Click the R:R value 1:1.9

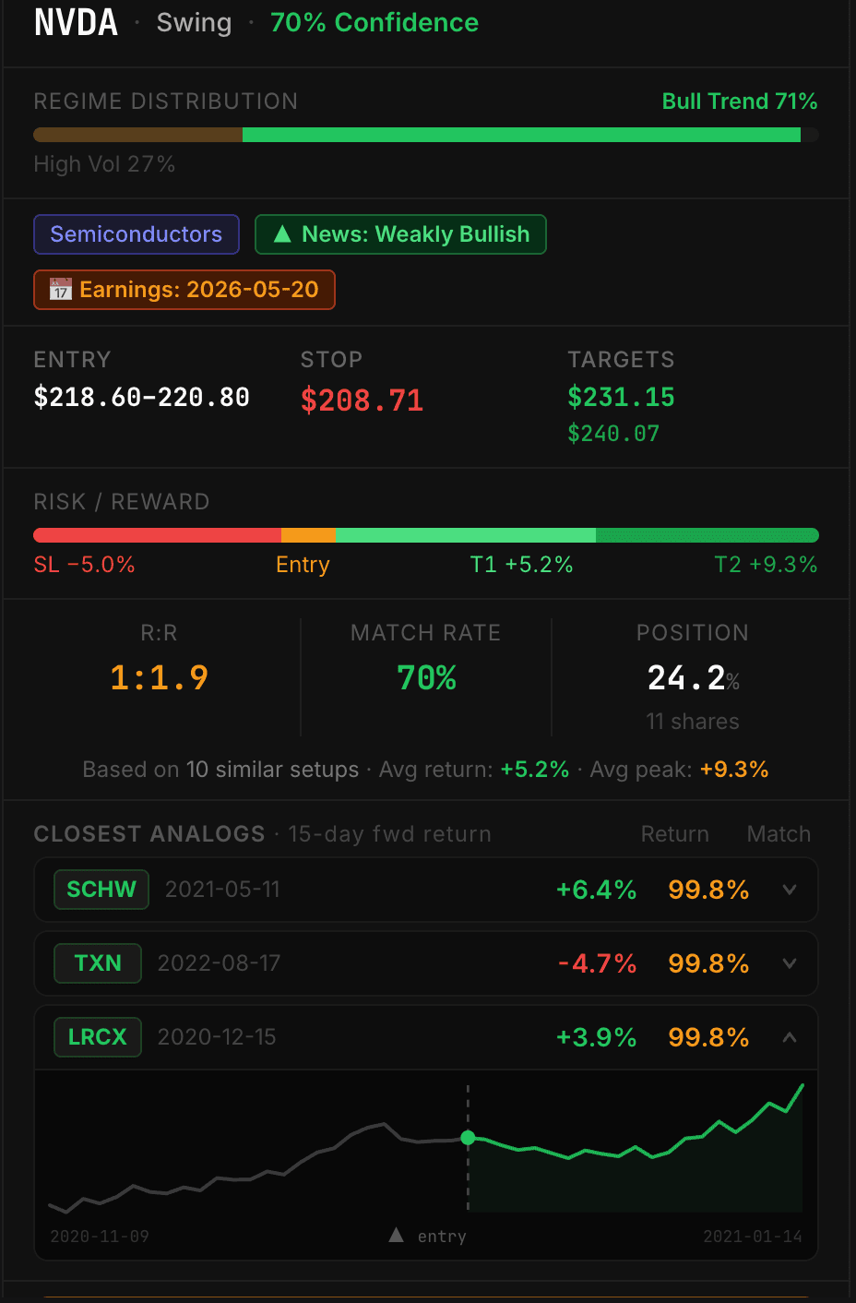(x=159, y=678)
